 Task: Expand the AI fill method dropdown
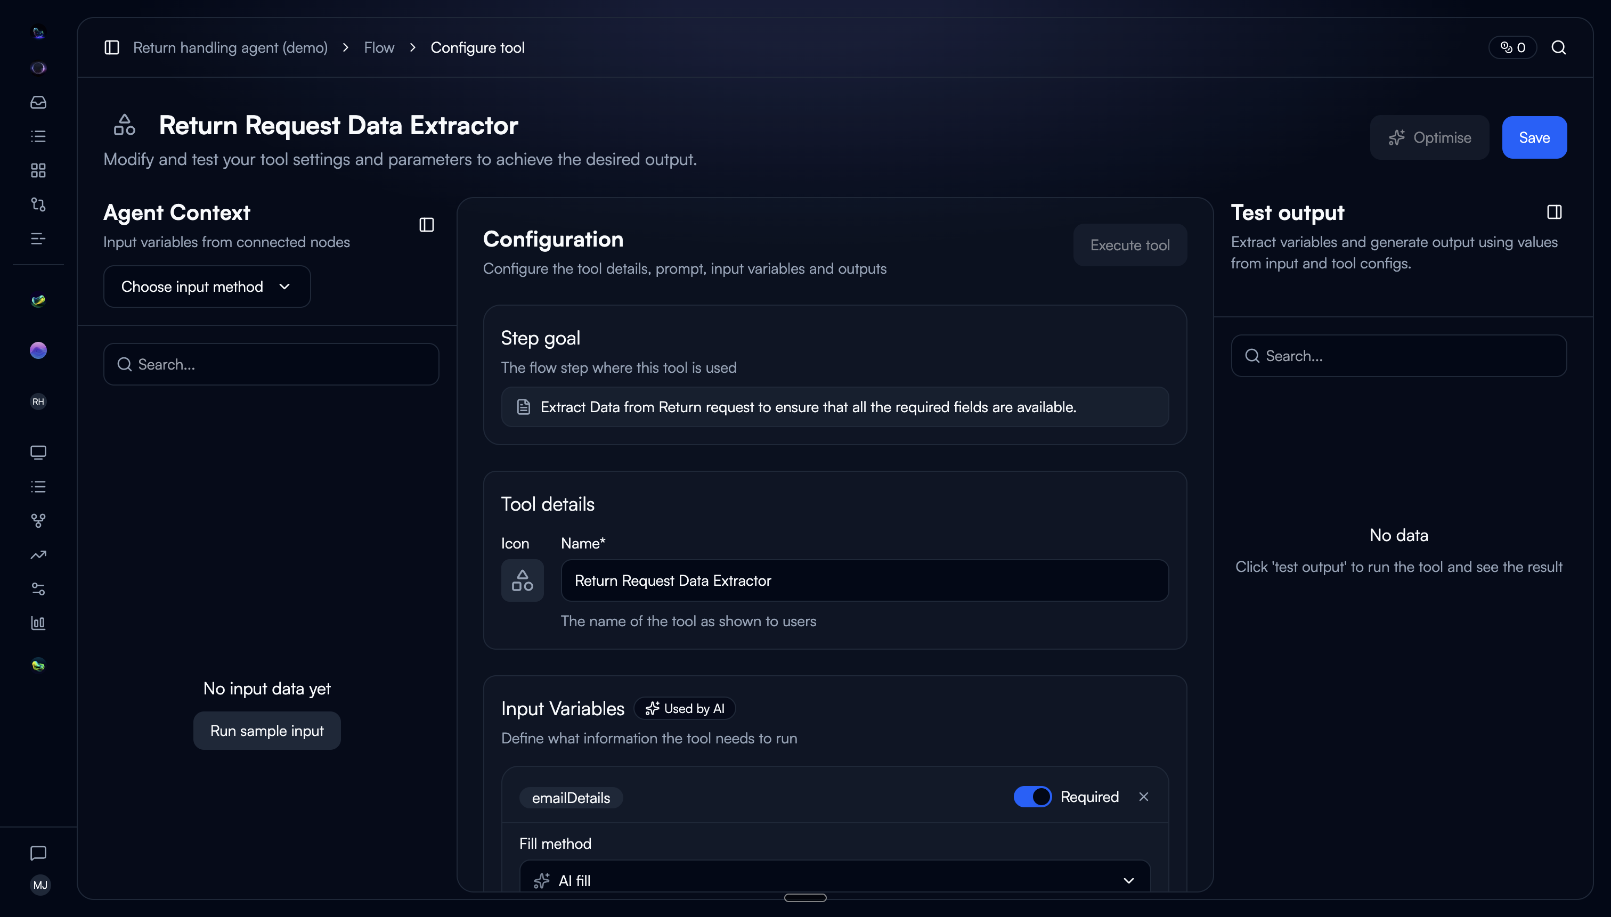pos(835,880)
